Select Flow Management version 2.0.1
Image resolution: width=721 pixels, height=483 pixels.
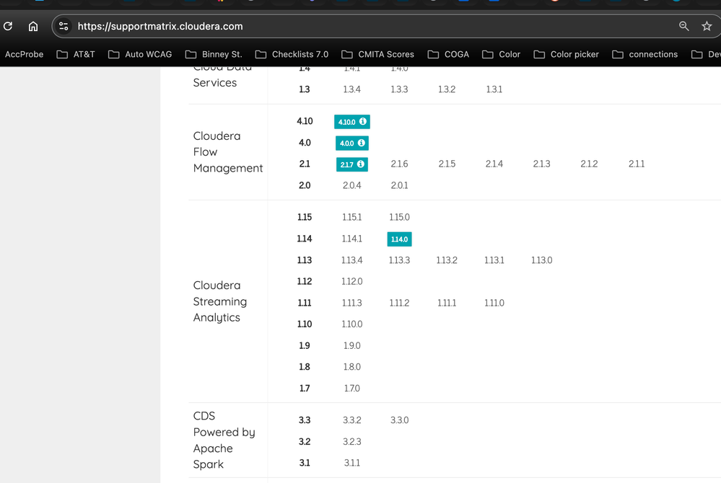point(399,185)
